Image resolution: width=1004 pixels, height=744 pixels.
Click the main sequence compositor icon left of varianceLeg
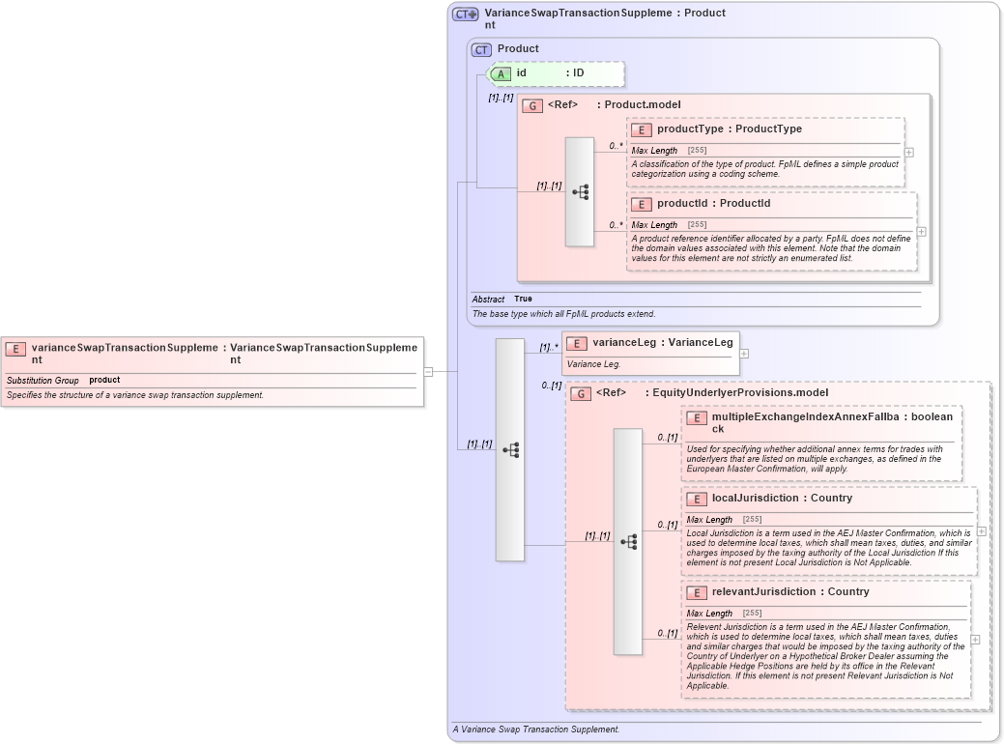(510, 450)
